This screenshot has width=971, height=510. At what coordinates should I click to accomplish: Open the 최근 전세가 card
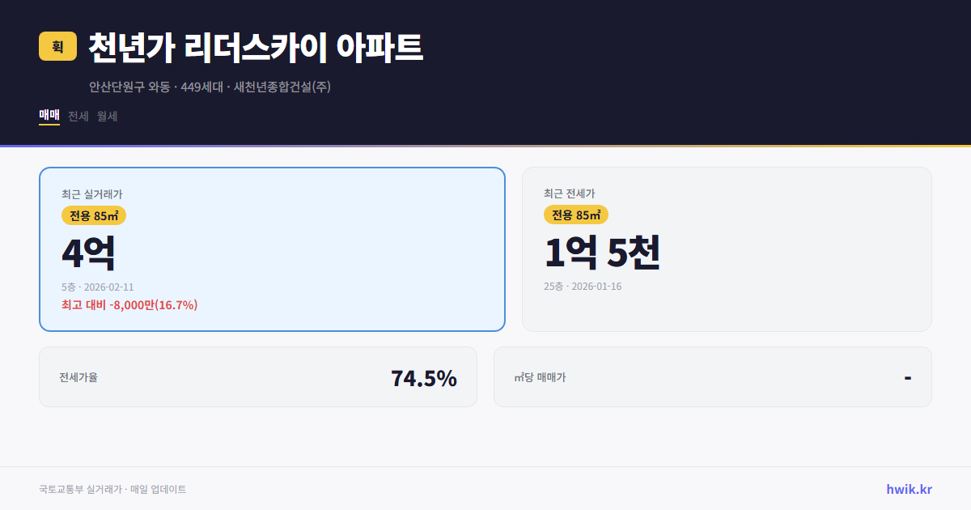727,249
